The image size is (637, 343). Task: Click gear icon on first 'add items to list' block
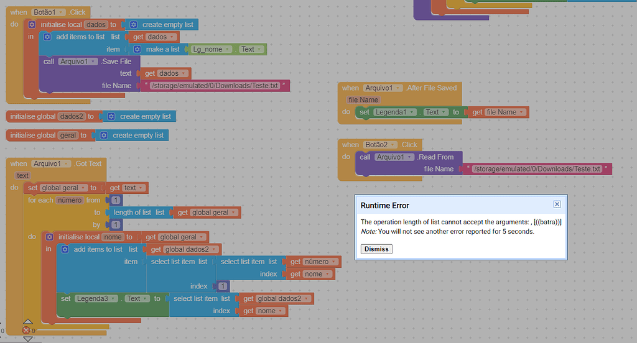(x=47, y=37)
